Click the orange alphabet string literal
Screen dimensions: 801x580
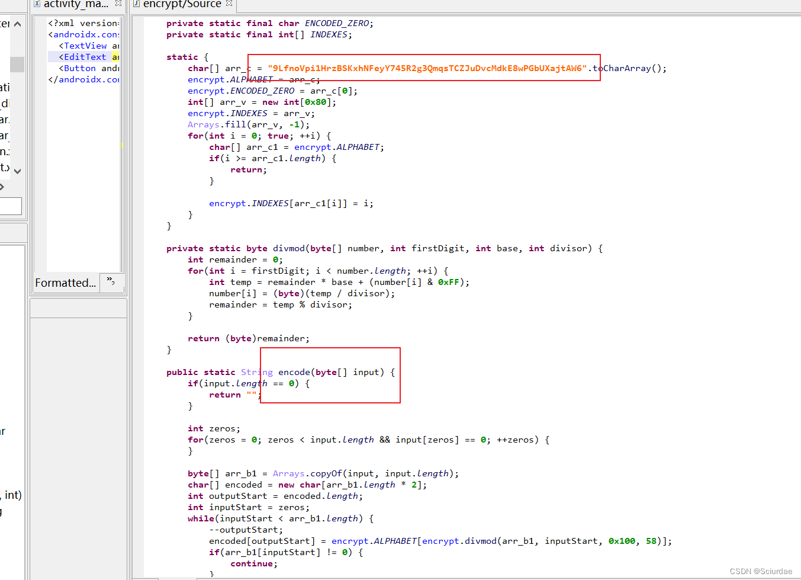[427, 68]
